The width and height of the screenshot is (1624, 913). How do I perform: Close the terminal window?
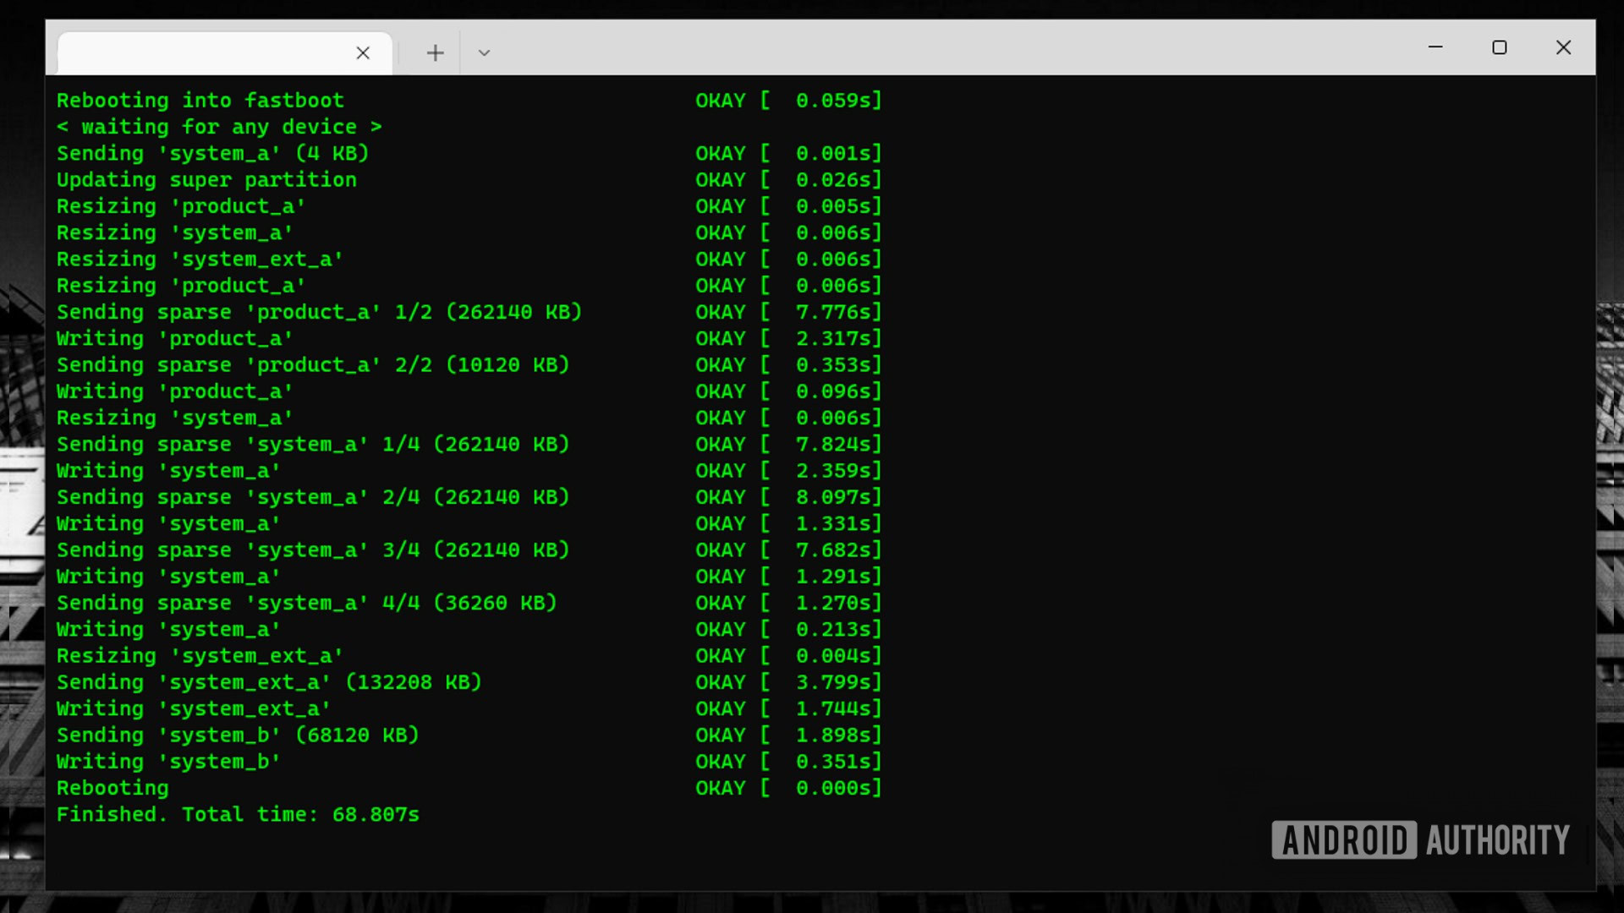[x=1563, y=47]
